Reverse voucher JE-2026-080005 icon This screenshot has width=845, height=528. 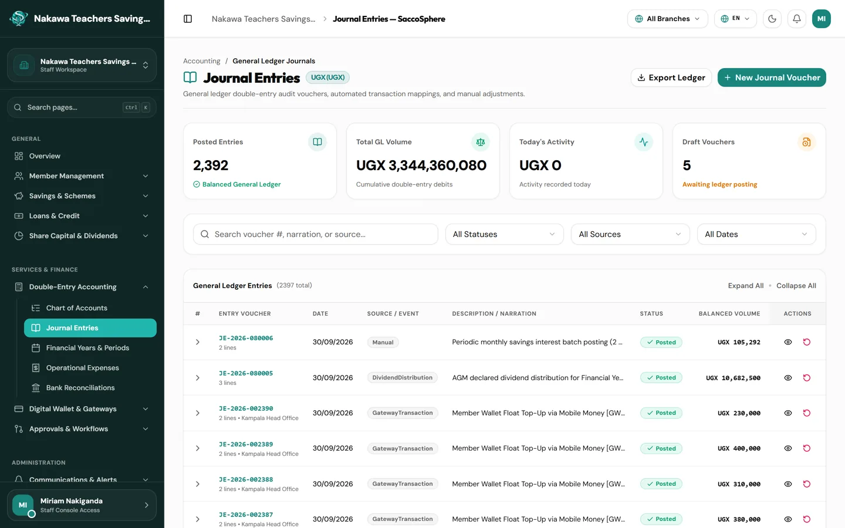click(x=807, y=378)
